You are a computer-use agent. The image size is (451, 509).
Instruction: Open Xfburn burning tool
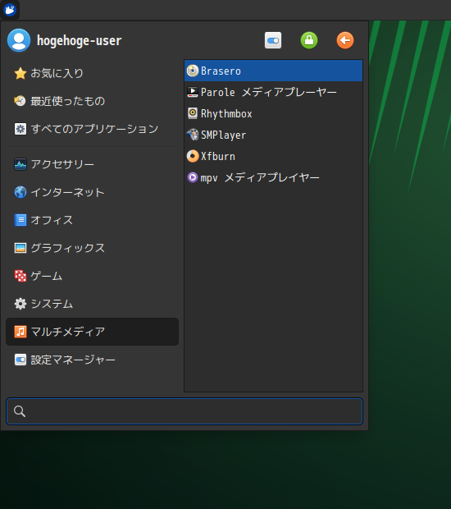click(273, 156)
